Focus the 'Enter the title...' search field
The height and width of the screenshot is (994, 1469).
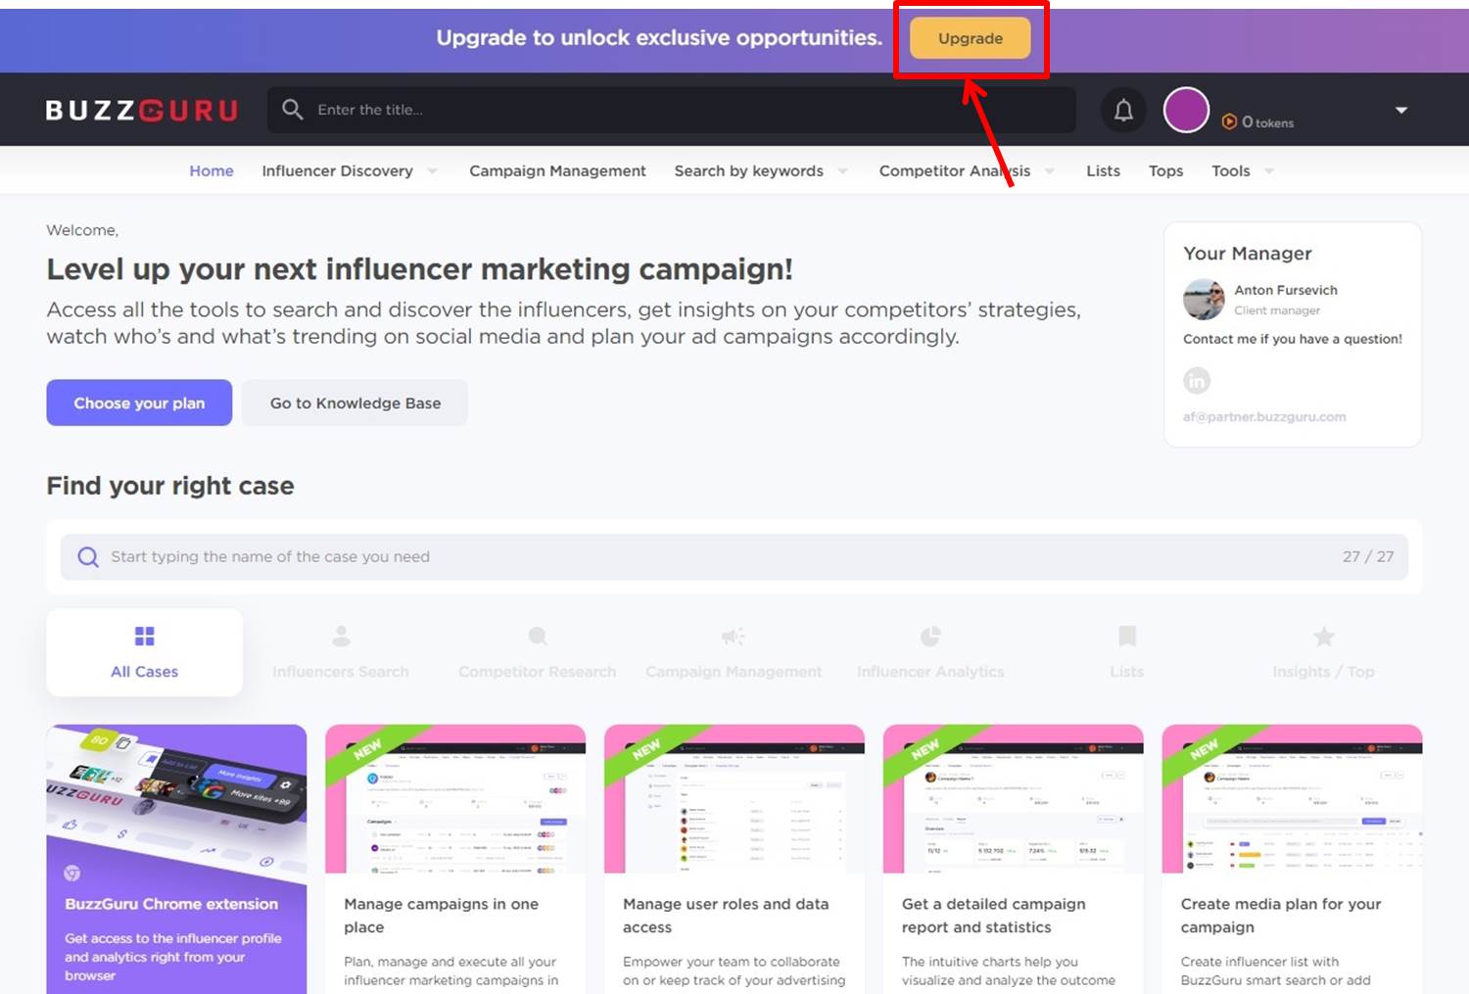click(672, 110)
